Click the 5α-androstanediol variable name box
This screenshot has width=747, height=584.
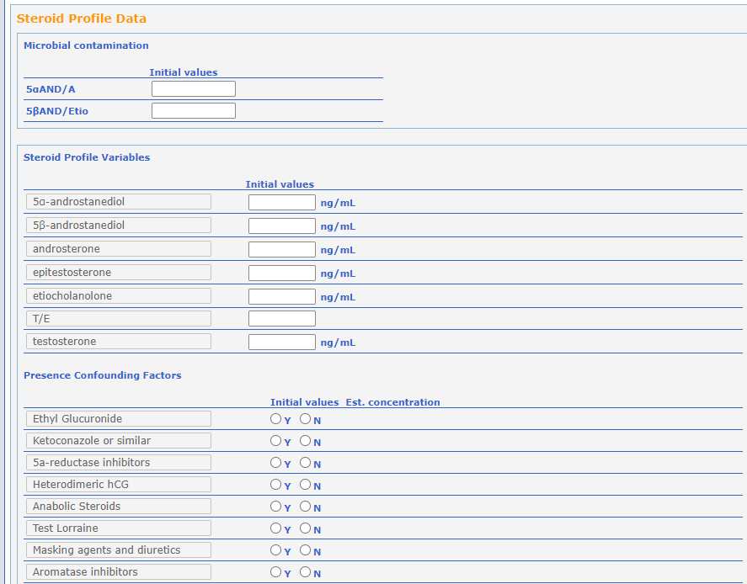[x=119, y=201]
